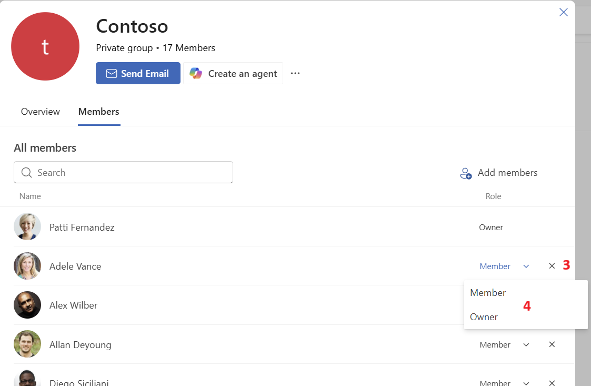Expand Allan Deyoung's role dropdown chevron

(x=526, y=345)
